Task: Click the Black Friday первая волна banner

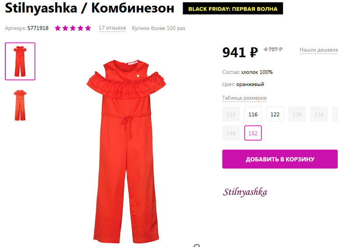Action: [x=233, y=9]
